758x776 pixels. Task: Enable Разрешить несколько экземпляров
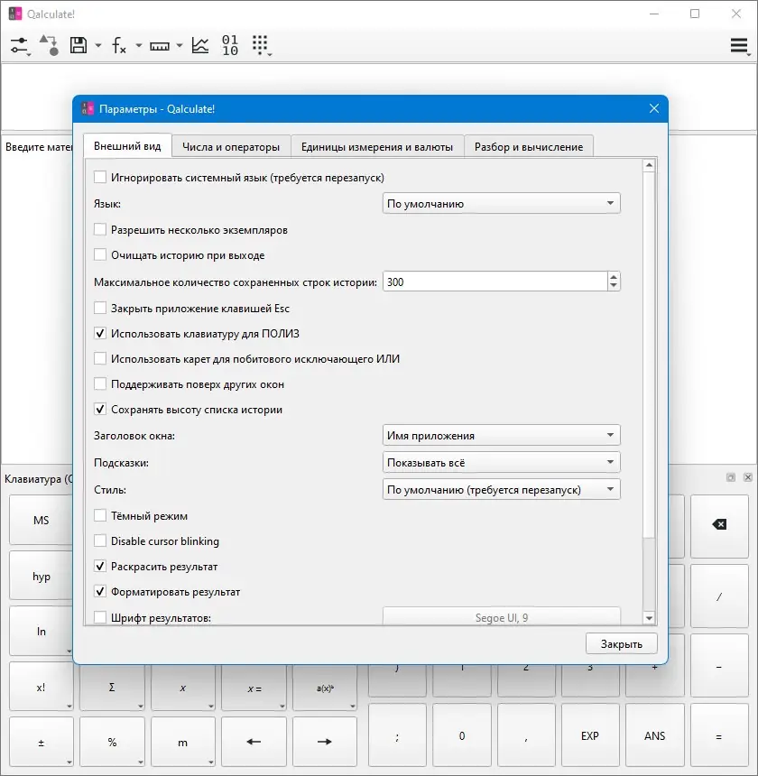(x=100, y=229)
